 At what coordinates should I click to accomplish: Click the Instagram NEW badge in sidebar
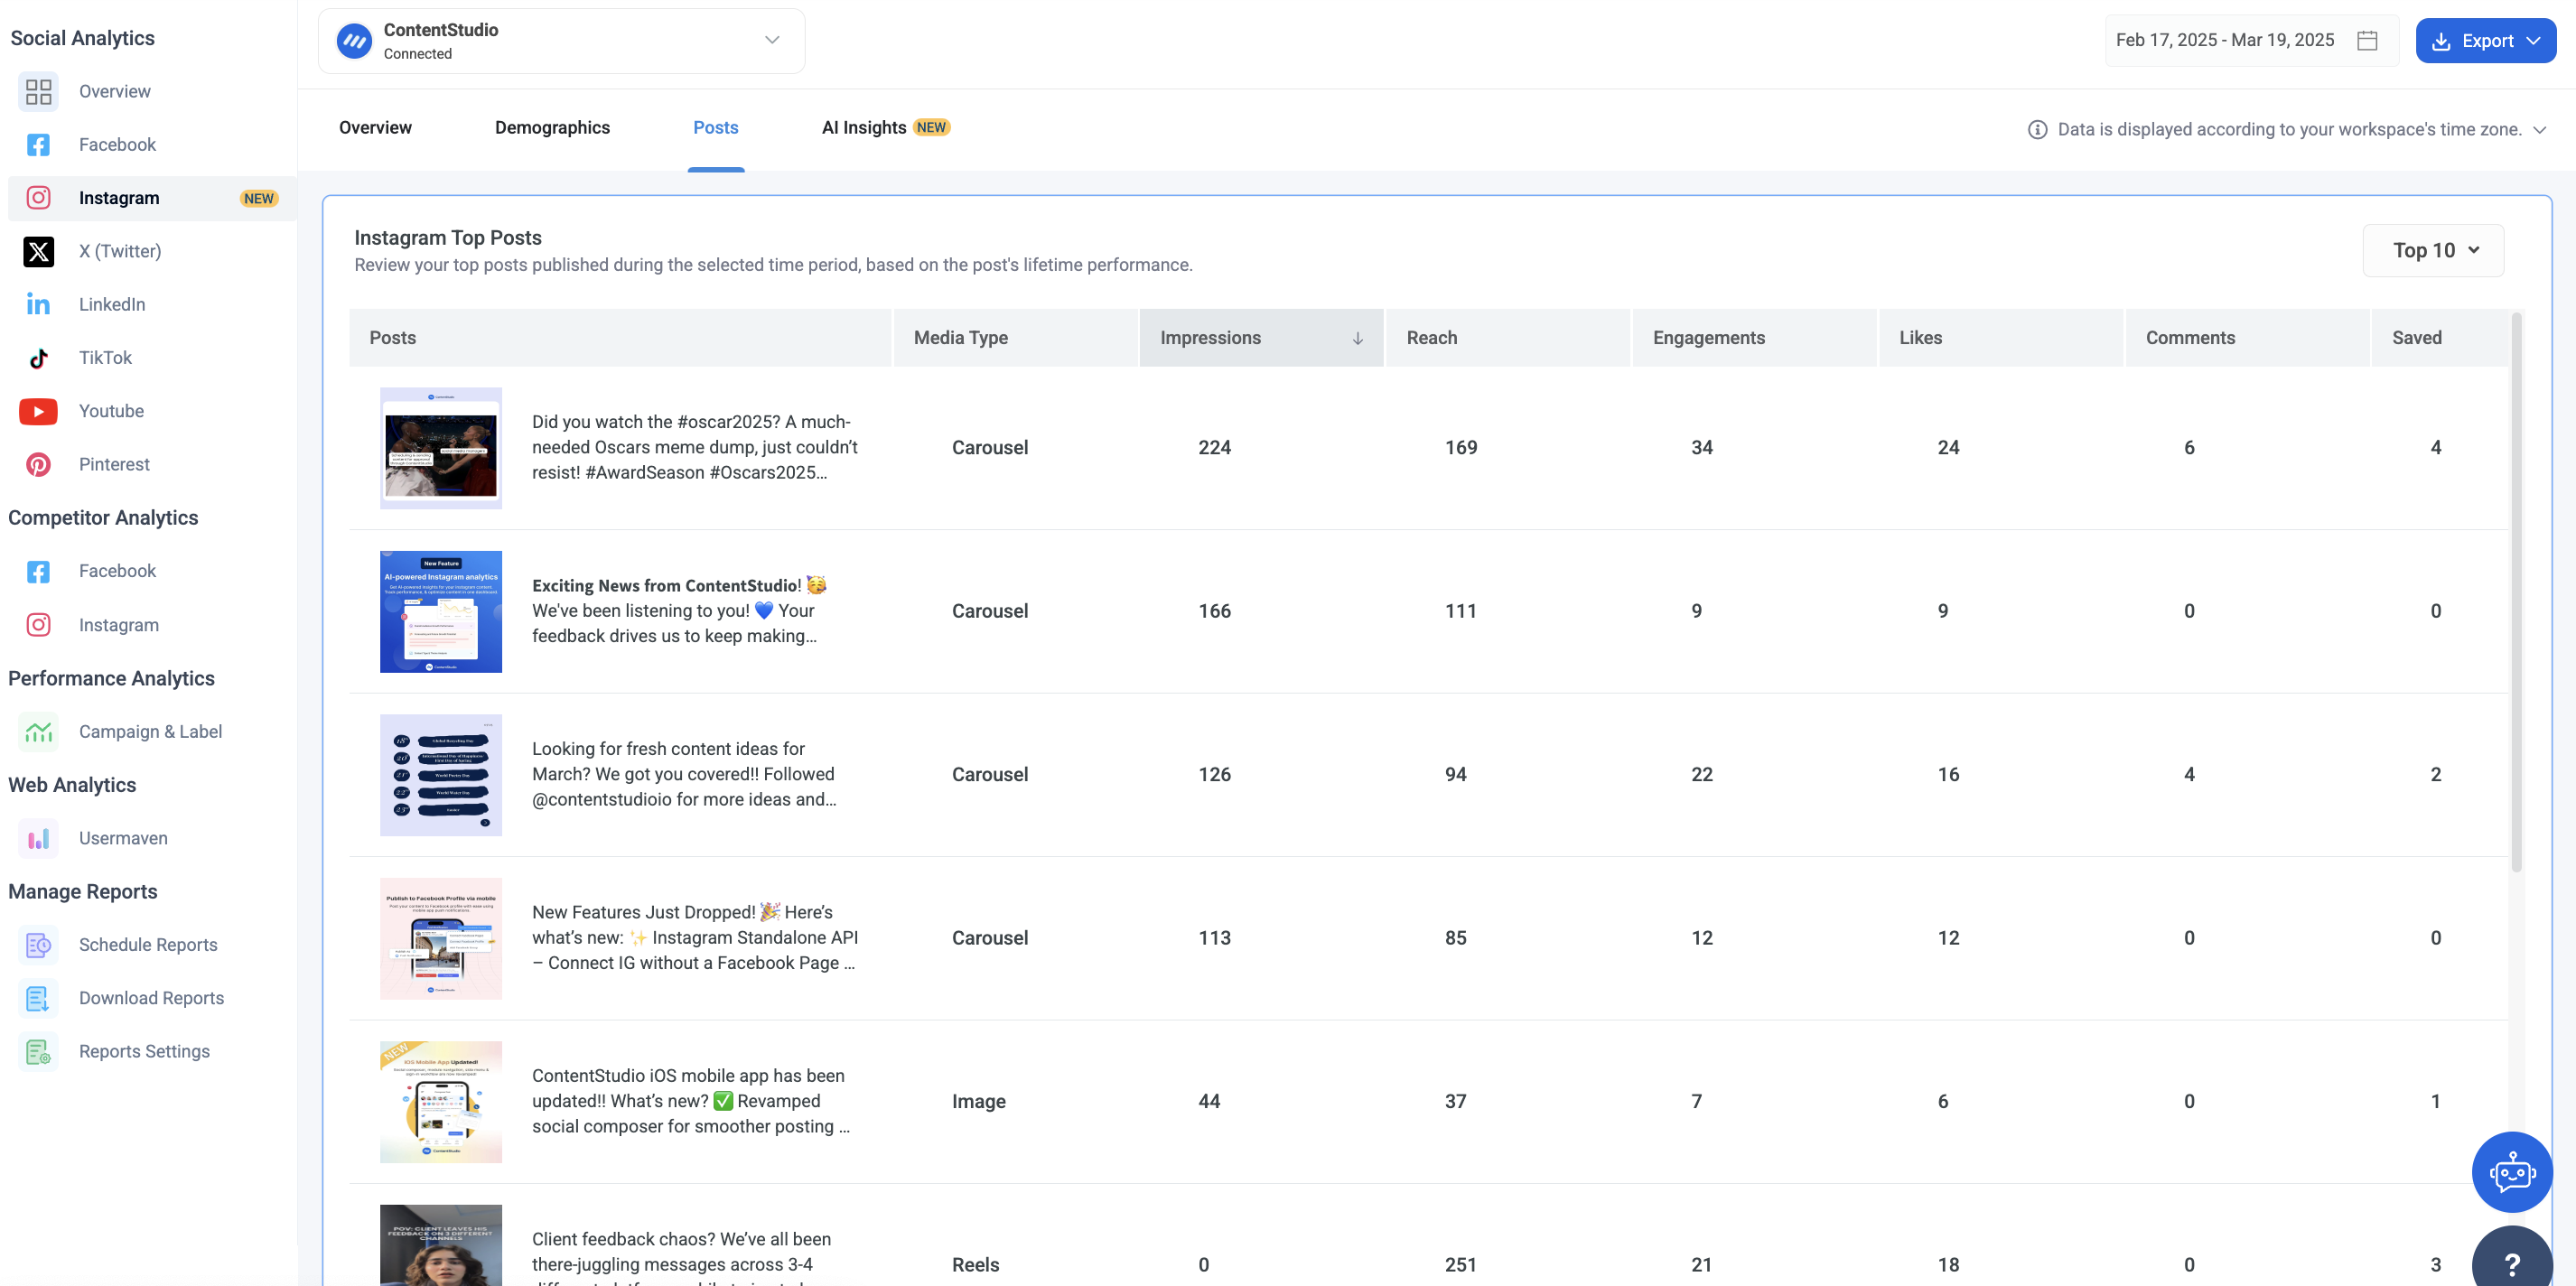258,198
